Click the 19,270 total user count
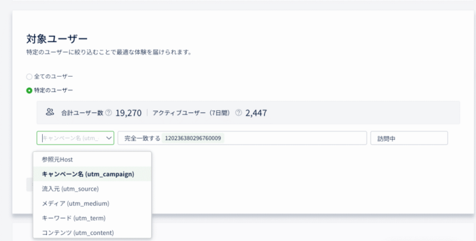Viewport: 476px width, 241px height. 129,112
